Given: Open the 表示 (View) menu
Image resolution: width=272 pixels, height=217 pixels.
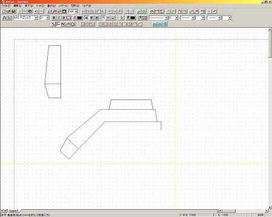Looking at the screenshot, I should [29, 5].
